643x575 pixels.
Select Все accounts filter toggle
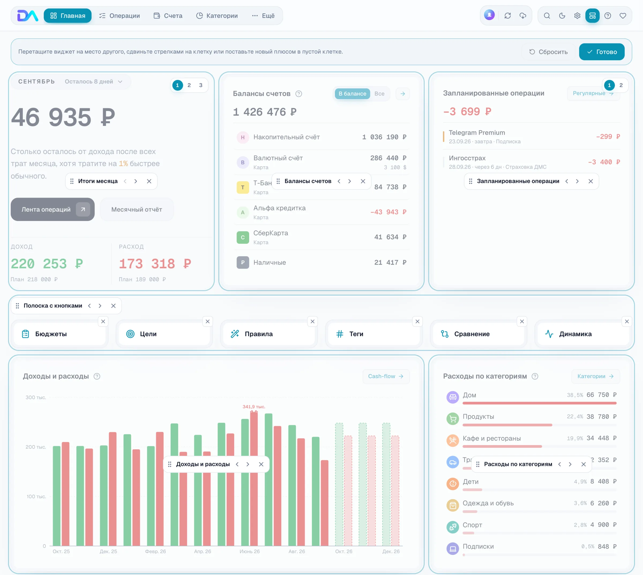click(x=379, y=93)
